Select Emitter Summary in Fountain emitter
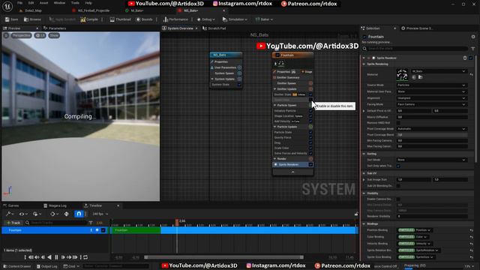The image size is (480, 270). (288, 78)
